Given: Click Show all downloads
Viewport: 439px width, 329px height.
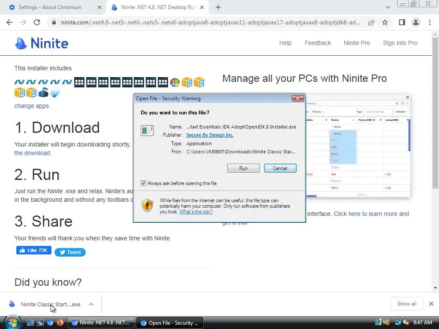Looking at the screenshot, I should click(406, 304).
